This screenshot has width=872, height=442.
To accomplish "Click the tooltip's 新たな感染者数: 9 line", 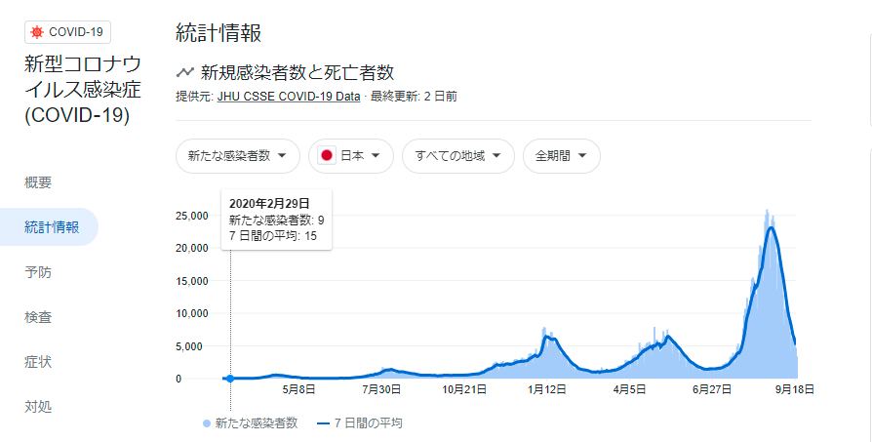I will coord(276,221).
